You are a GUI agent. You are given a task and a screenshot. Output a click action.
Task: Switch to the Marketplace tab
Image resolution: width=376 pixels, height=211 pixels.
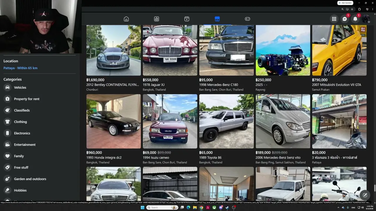click(217, 19)
